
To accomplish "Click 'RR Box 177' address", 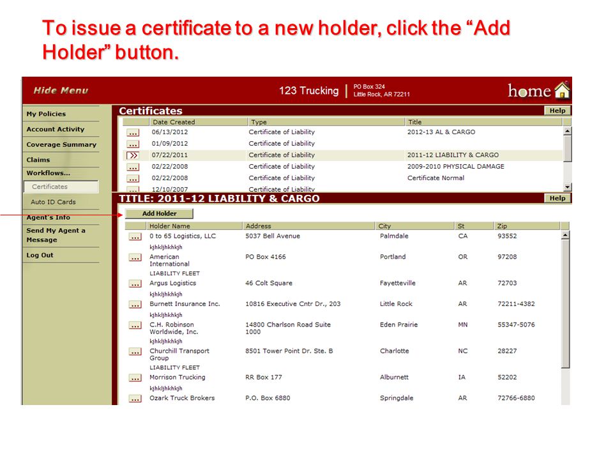I will (264, 378).
